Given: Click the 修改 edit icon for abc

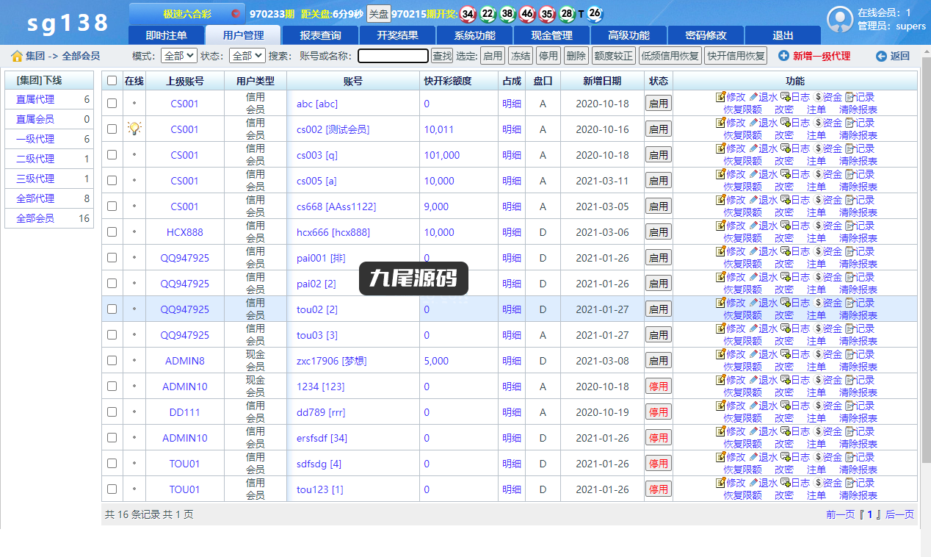Looking at the screenshot, I should (x=720, y=97).
